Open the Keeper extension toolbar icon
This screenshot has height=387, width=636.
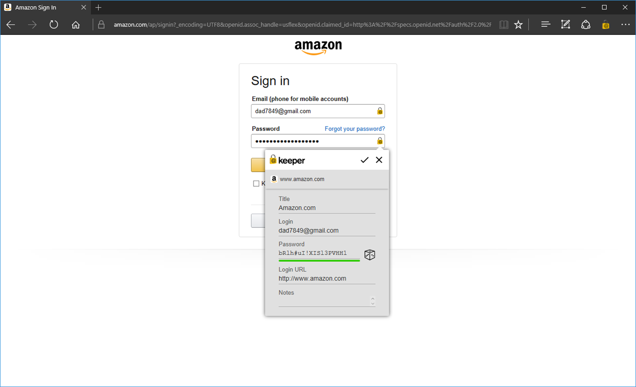tap(605, 25)
